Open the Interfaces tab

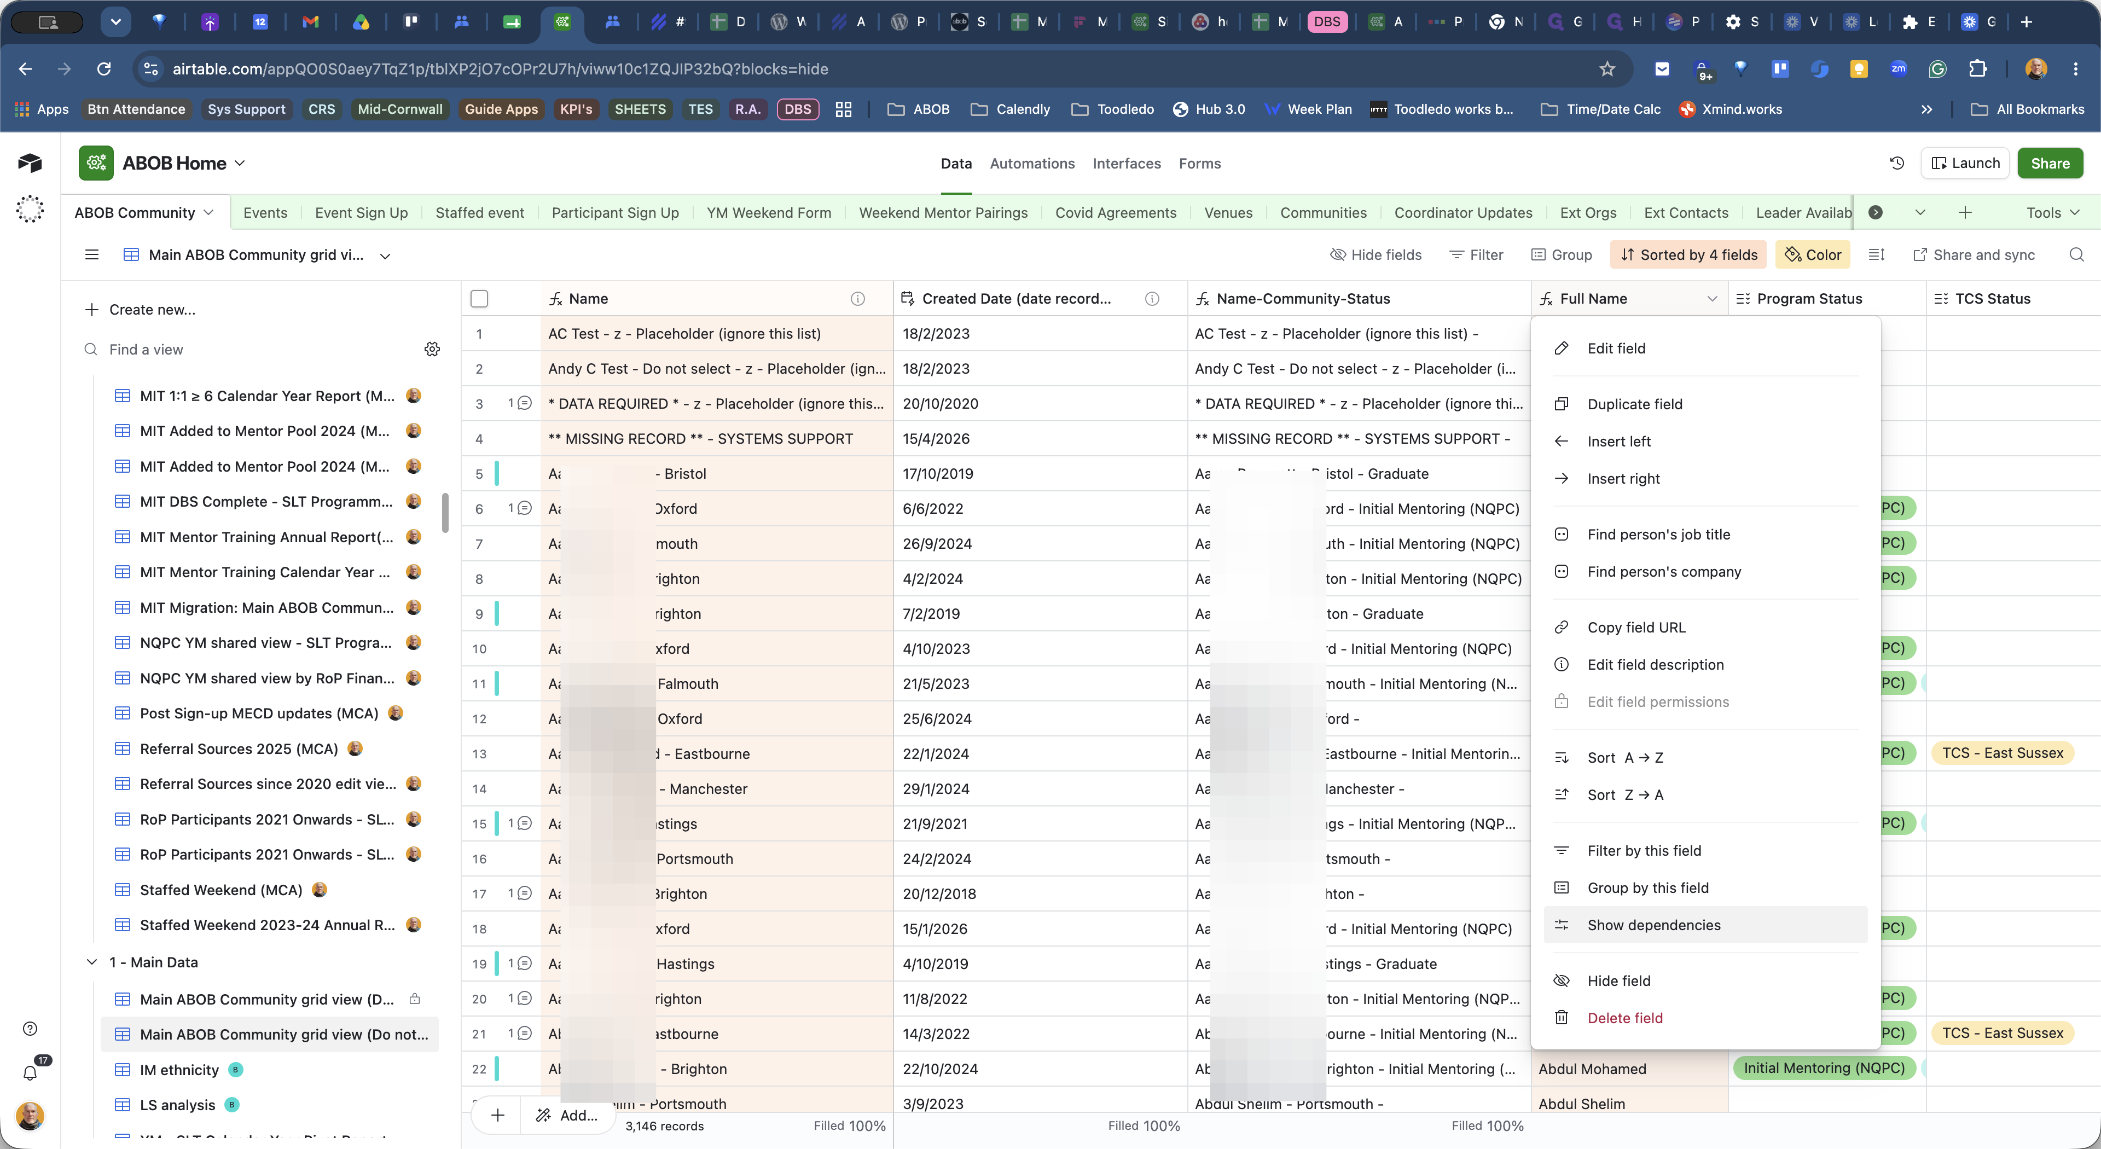1127,163
